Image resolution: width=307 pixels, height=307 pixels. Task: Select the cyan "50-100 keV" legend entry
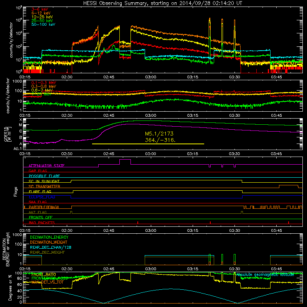pos(43,25)
